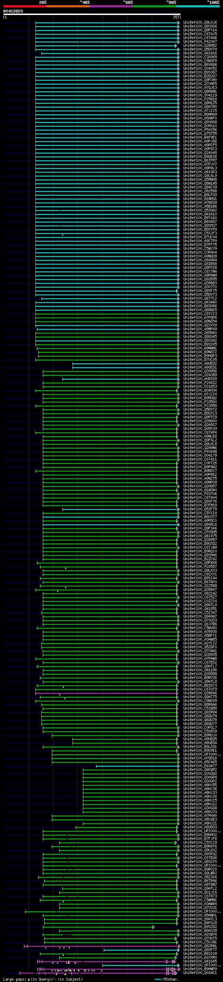
Task: Open hit UniRef100_P42067
Action: pyautogui.click(x=200, y=41)
